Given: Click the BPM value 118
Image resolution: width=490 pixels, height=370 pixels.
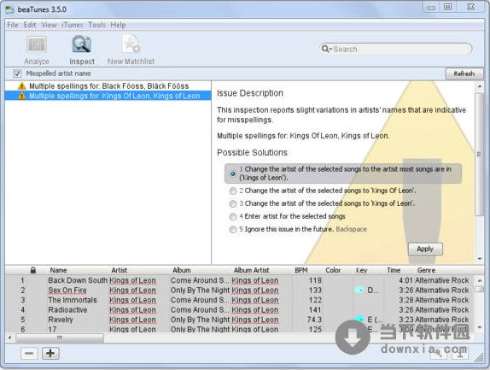Looking at the screenshot, I should 315,280.
